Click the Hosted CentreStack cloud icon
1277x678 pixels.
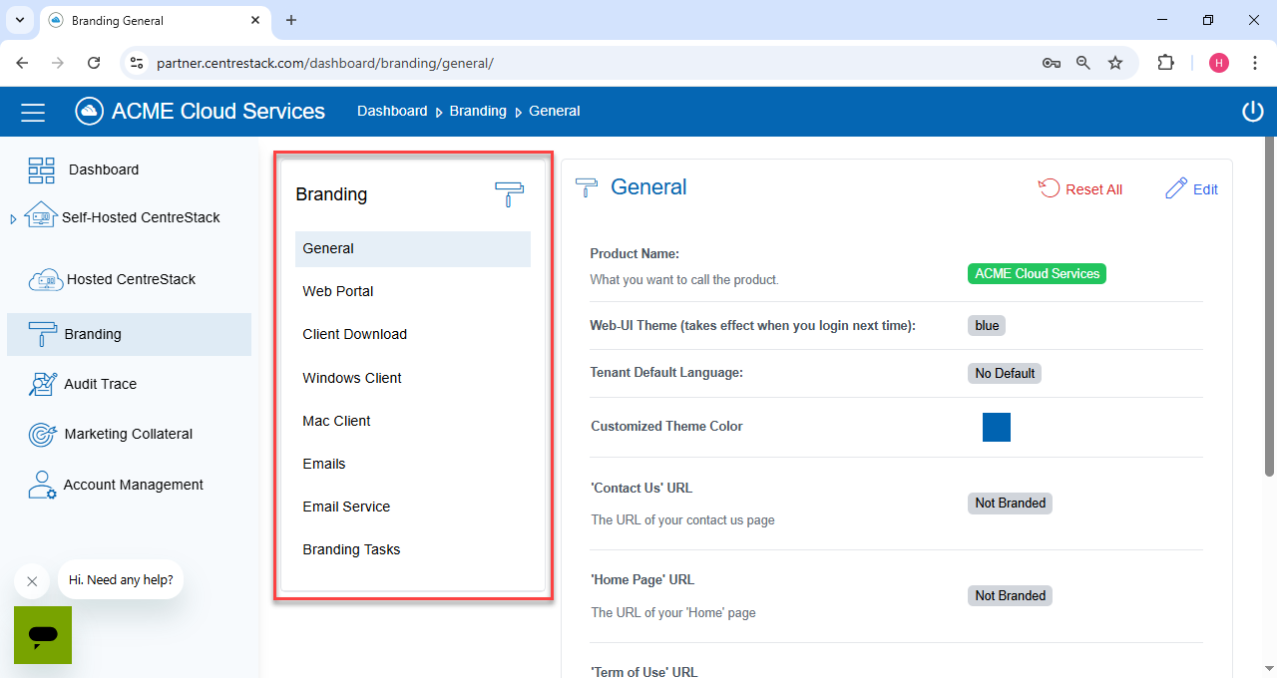pos(46,280)
